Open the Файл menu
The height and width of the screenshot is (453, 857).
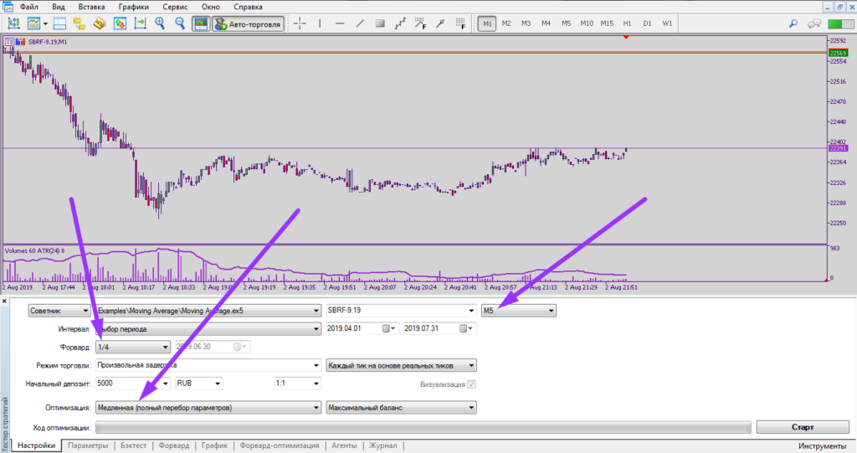tap(29, 7)
